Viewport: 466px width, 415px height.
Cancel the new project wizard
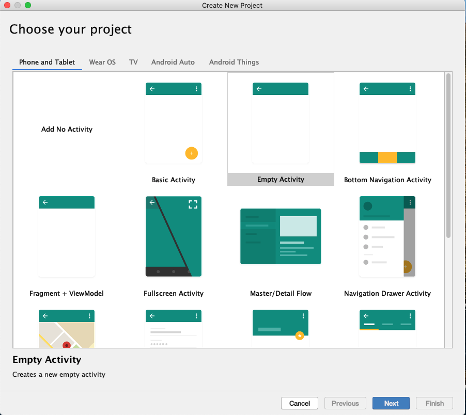point(300,403)
